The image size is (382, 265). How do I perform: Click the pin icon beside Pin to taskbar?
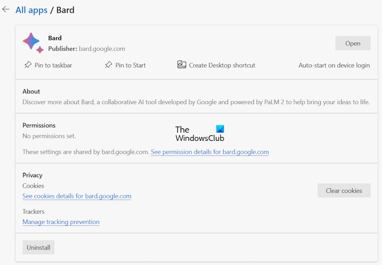[x=27, y=65]
